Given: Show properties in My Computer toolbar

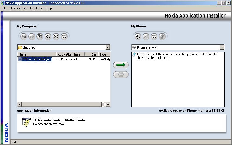Looking at the screenshot, I should point(64,36).
